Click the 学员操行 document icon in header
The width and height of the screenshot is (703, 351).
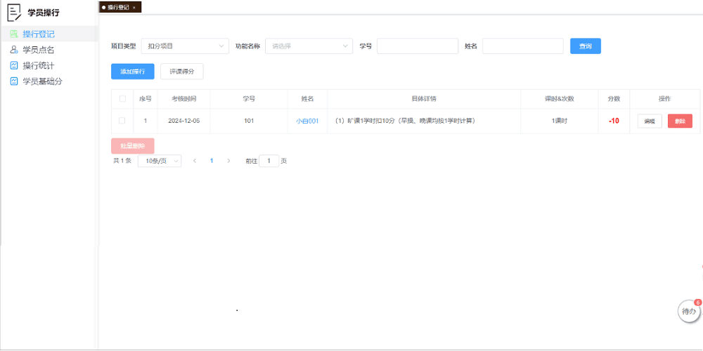click(x=15, y=13)
